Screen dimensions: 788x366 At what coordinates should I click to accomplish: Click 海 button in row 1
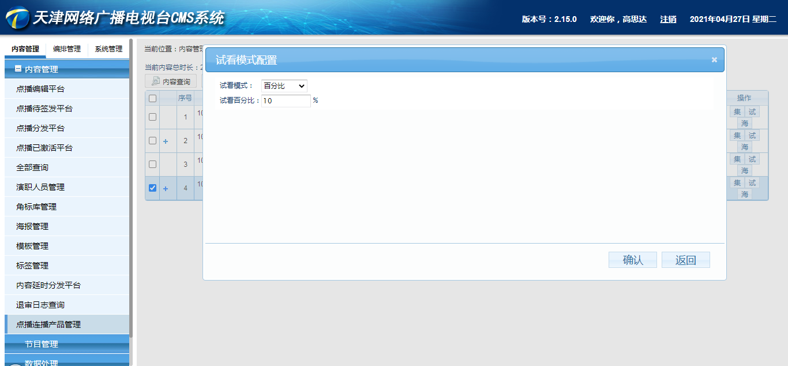(x=745, y=124)
